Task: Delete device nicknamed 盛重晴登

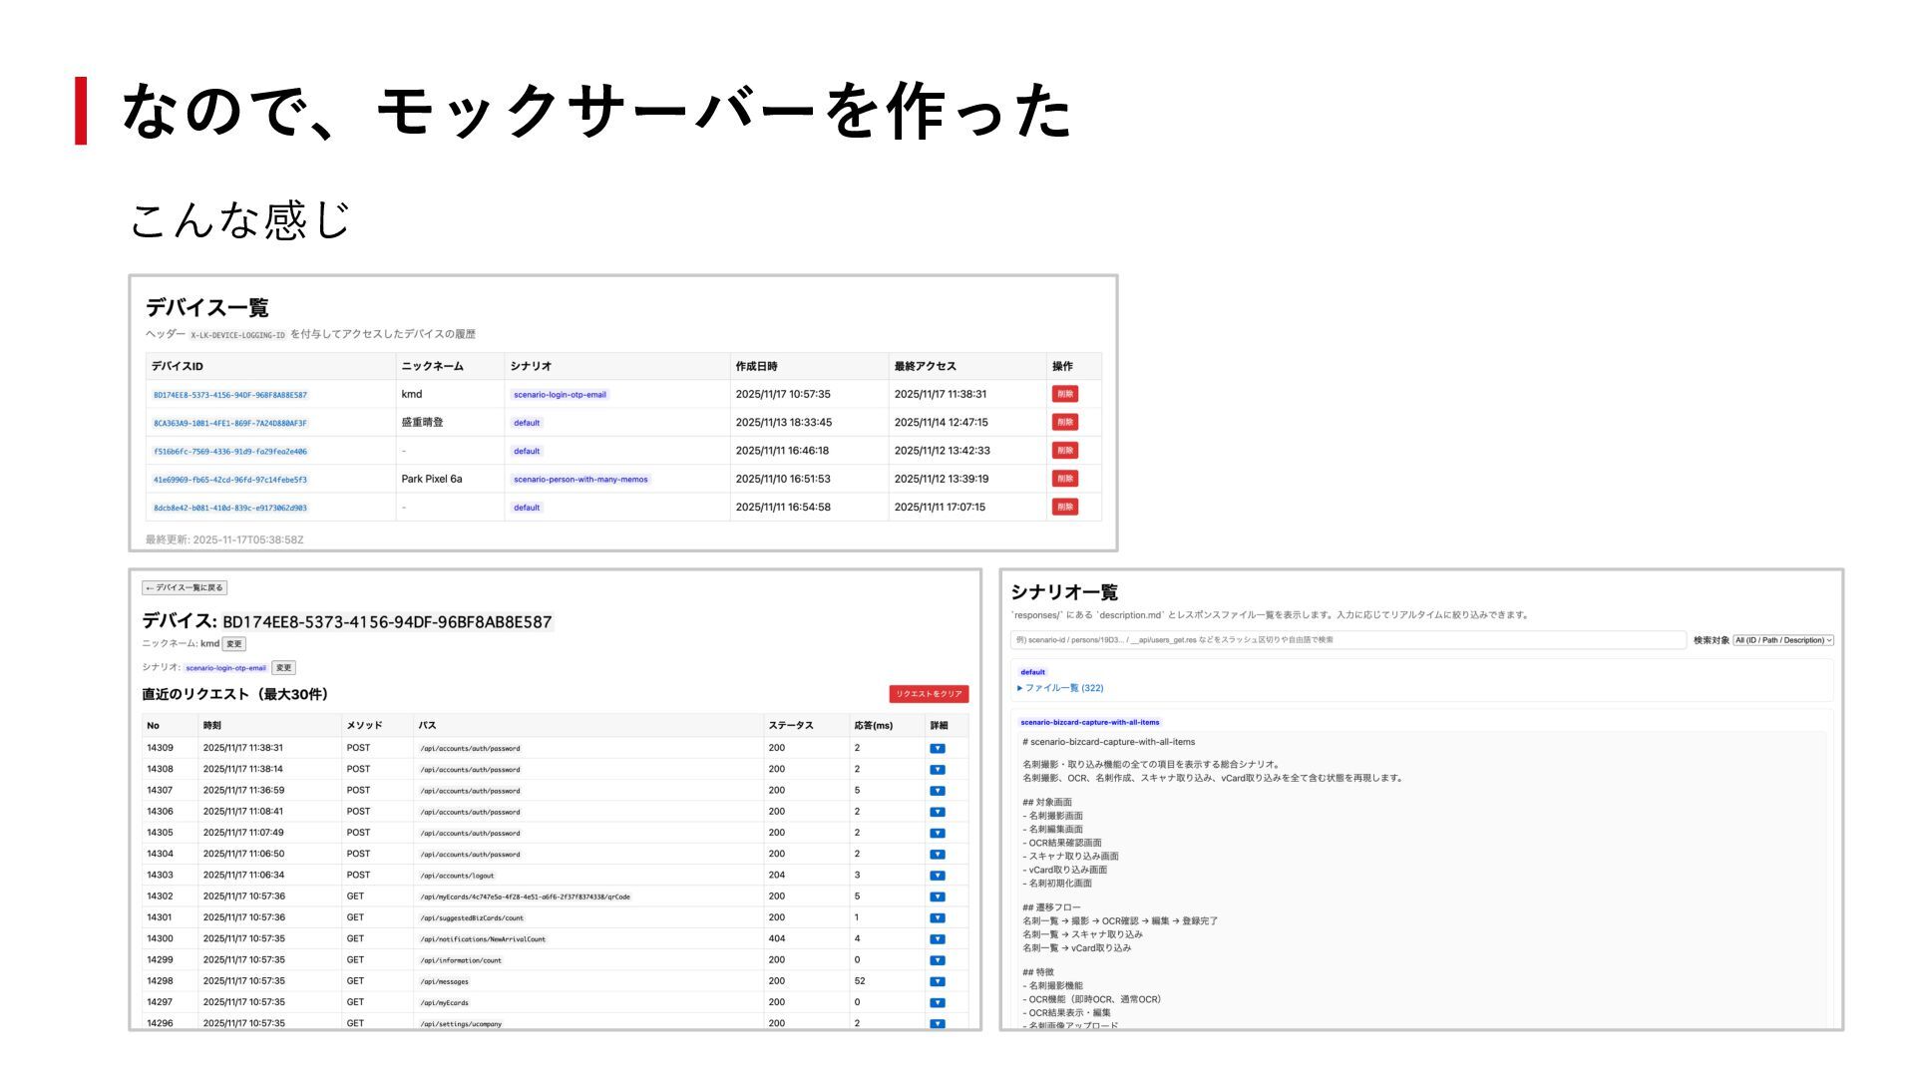Action: pos(1064,422)
